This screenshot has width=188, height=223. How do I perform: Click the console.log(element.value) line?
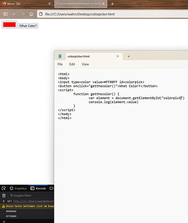click(114, 102)
